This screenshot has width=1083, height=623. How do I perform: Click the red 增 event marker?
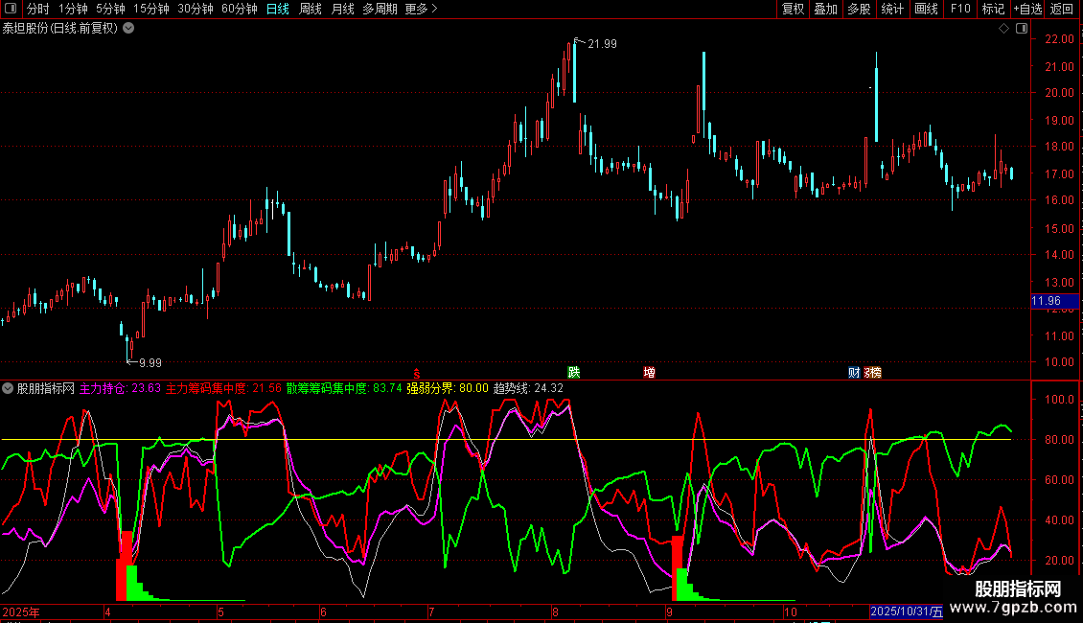[650, 372]
